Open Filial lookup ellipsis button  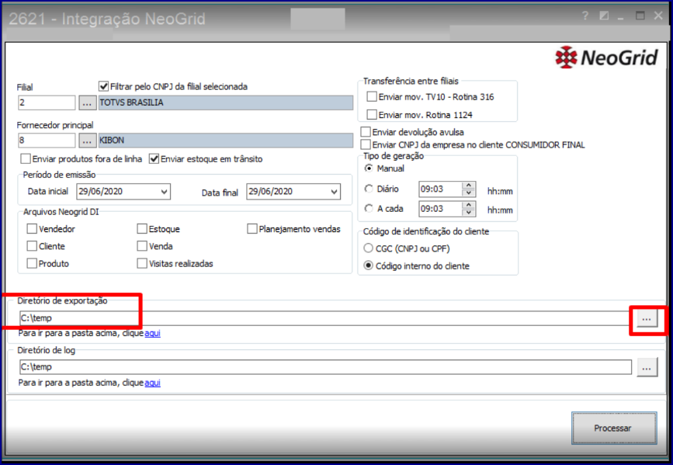(x=87, y=103)
